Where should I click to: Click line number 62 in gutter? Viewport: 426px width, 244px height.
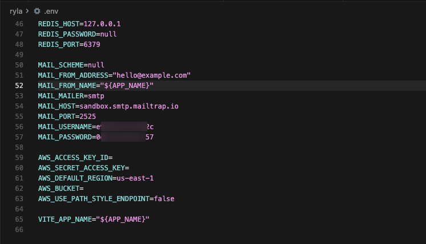(19, 189)
